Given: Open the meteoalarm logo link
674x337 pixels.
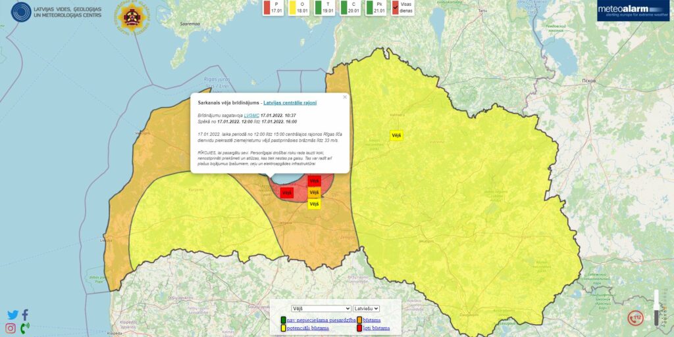Looking at the screenshot, I should tap(633, 11).
